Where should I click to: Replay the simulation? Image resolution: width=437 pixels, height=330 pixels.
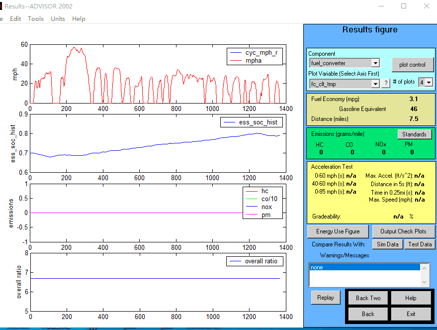coord(325,298)
